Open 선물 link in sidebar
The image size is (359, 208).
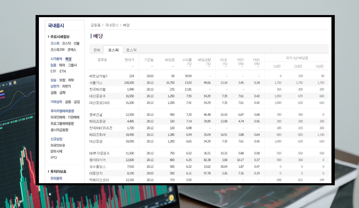coord(76,43)
